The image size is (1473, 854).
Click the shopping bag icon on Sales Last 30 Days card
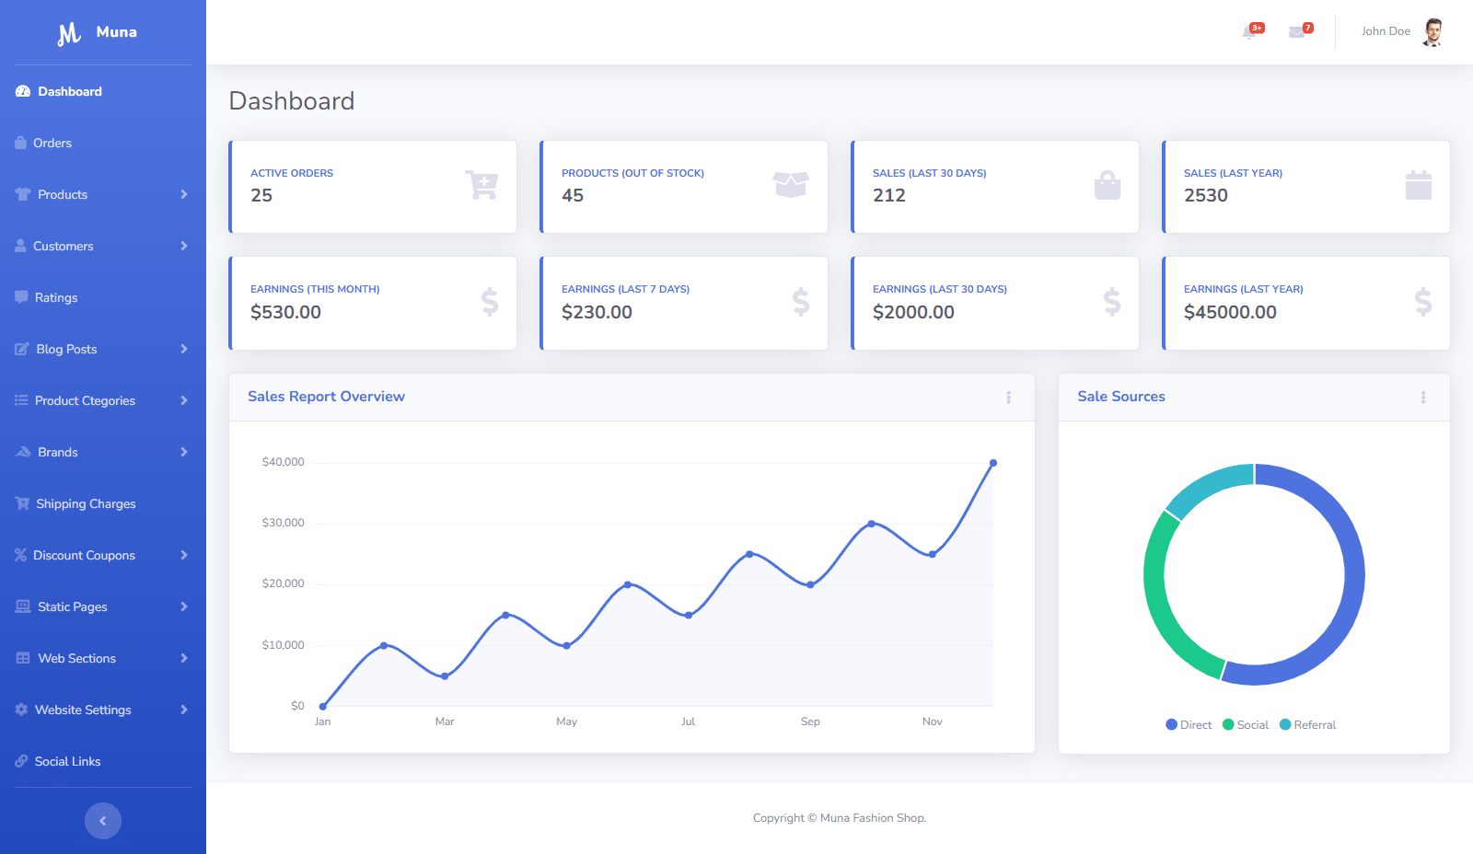[1108, 185]
